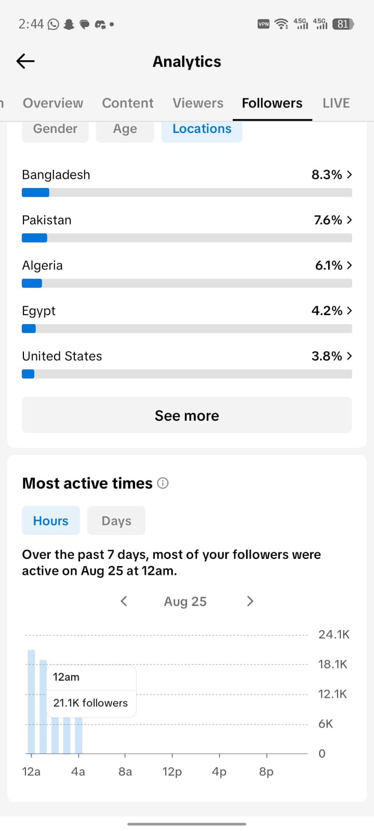
Task: Tap See more locations button
Action: click(x=187, y=415)
